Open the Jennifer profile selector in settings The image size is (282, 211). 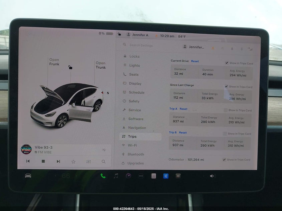click(194, 47)
